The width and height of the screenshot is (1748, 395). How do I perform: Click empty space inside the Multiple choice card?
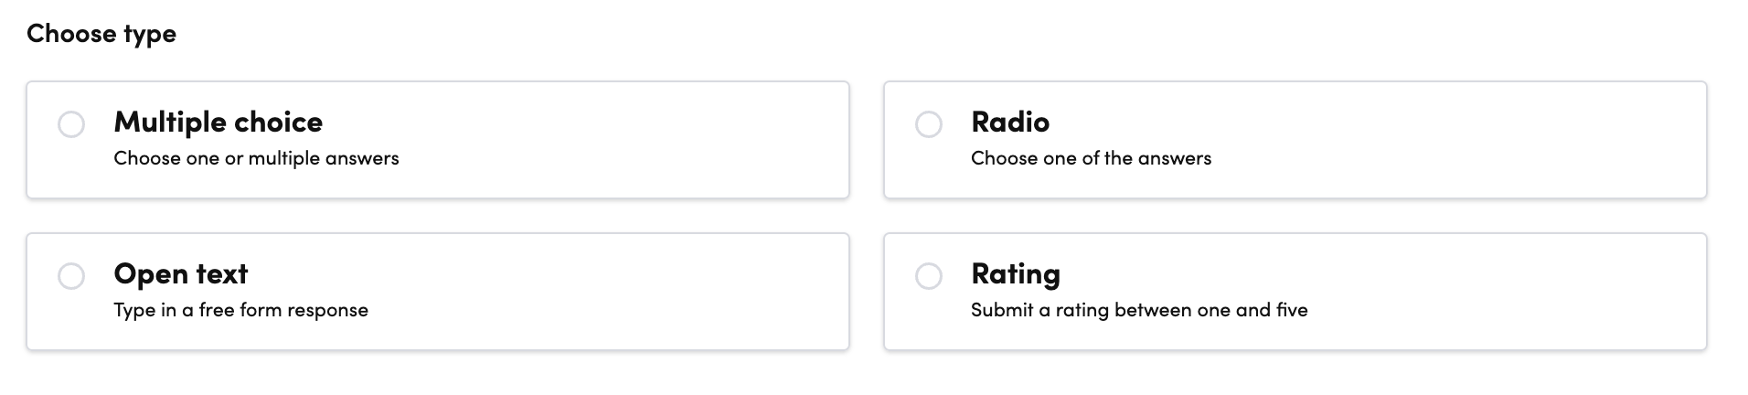tap(640, 139)
